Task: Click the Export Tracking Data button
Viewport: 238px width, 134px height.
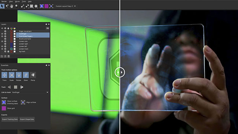Action: click(10, 119)
